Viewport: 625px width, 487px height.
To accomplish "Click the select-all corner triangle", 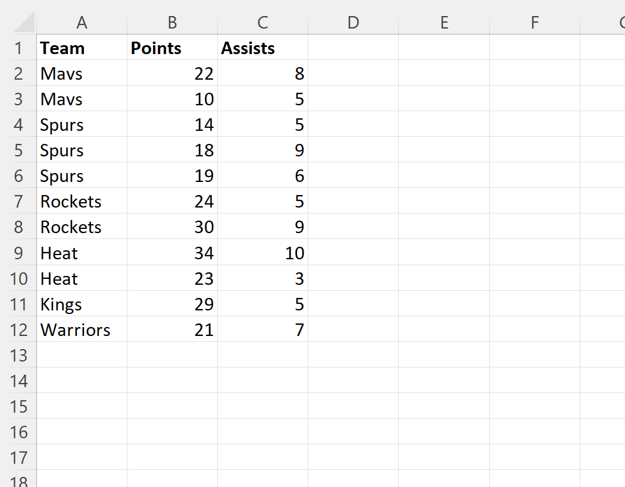I will [24, 23].
